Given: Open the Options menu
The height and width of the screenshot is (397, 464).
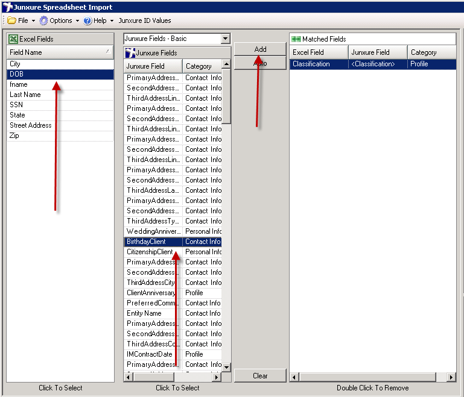Looking at the screenshot, I should click(61, 20).
